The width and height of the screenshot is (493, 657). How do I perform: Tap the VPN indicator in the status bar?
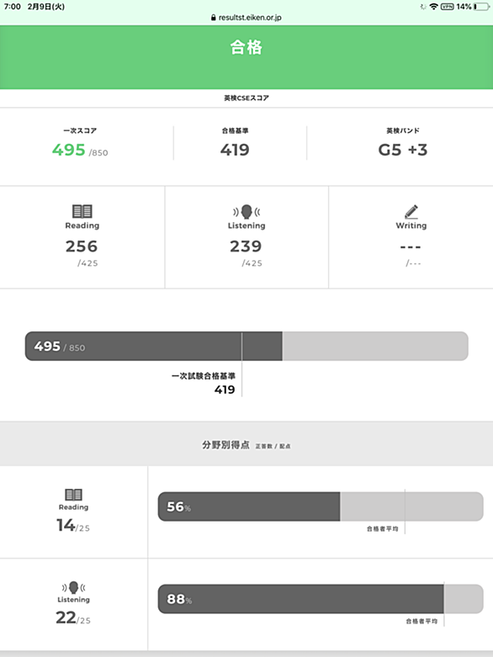(447, 7)
